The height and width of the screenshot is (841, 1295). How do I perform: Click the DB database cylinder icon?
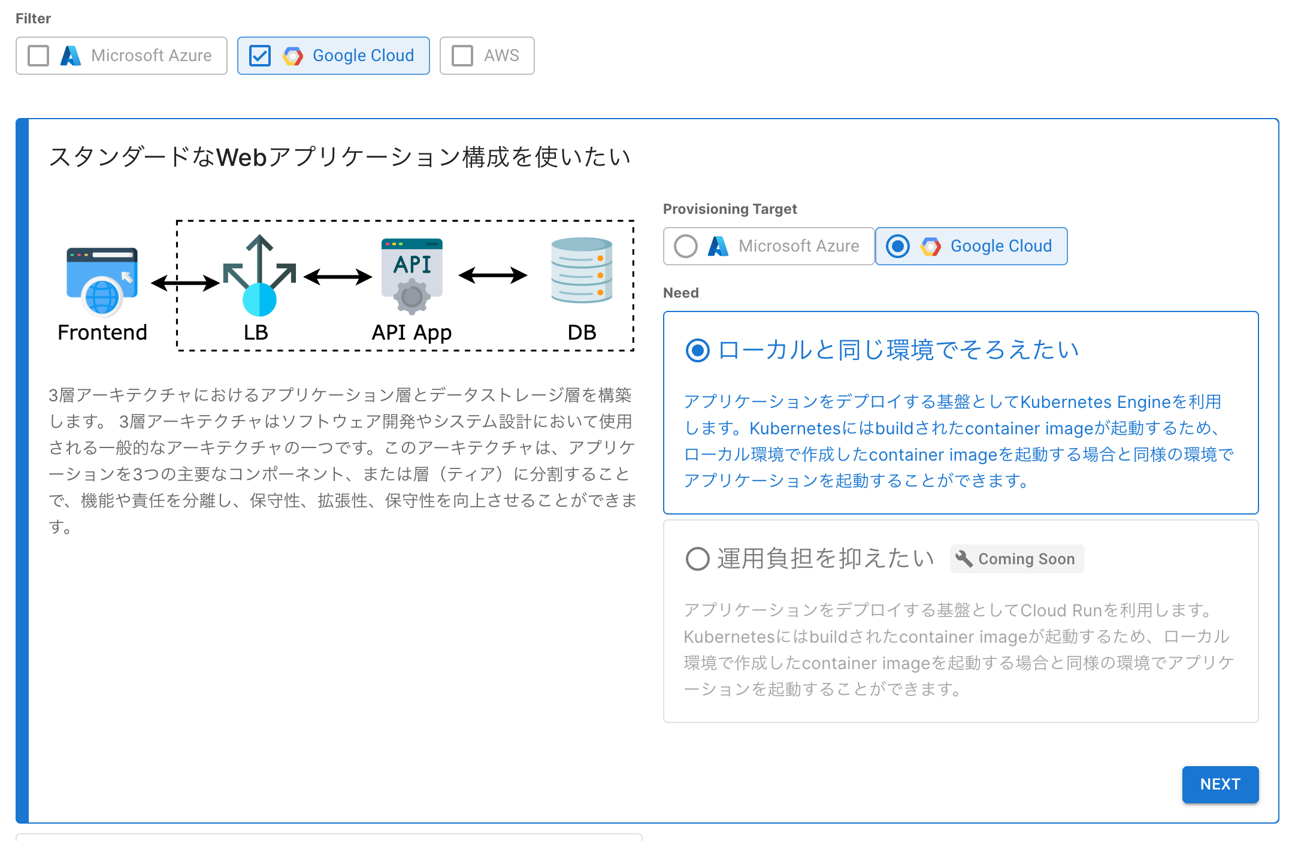coord(581,271)
